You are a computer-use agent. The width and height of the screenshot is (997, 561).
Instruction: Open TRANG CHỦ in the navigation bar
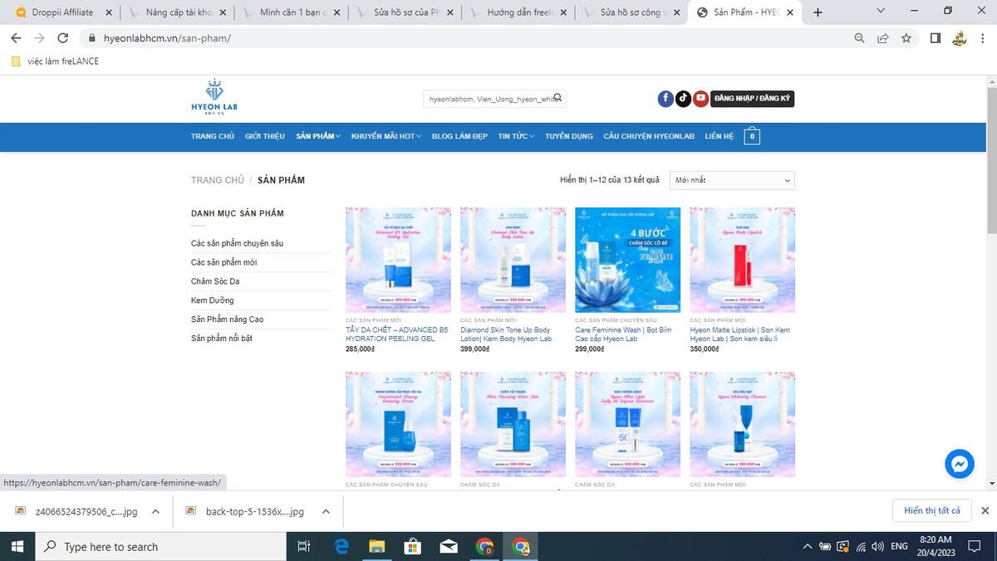[213, 136]
